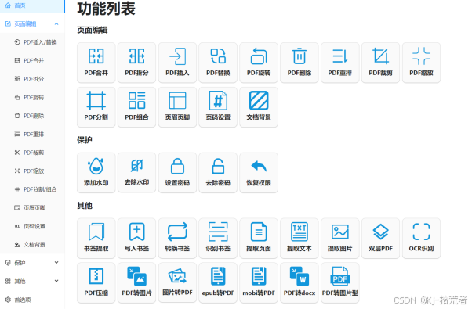
Task: Open the PDF转图片型 card
Action: click(339, 282)
